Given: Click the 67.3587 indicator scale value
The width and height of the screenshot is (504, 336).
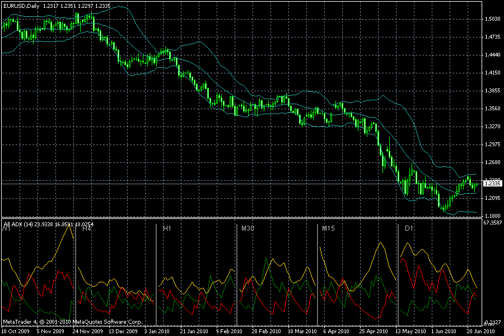Looking at the screenshot, I should click(x=493, y=222).
